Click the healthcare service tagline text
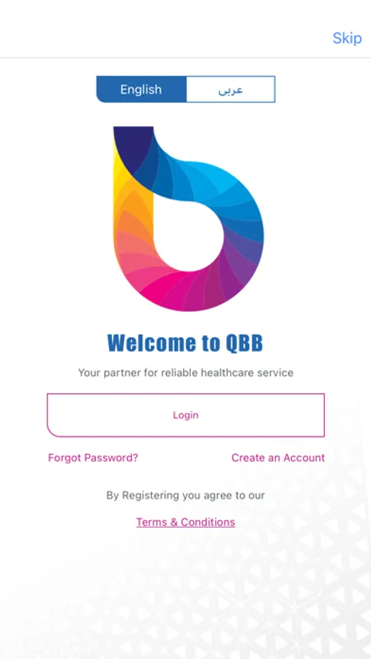This screenshot has width=371, height=659. pyautogui.click(x=186, y=373)
